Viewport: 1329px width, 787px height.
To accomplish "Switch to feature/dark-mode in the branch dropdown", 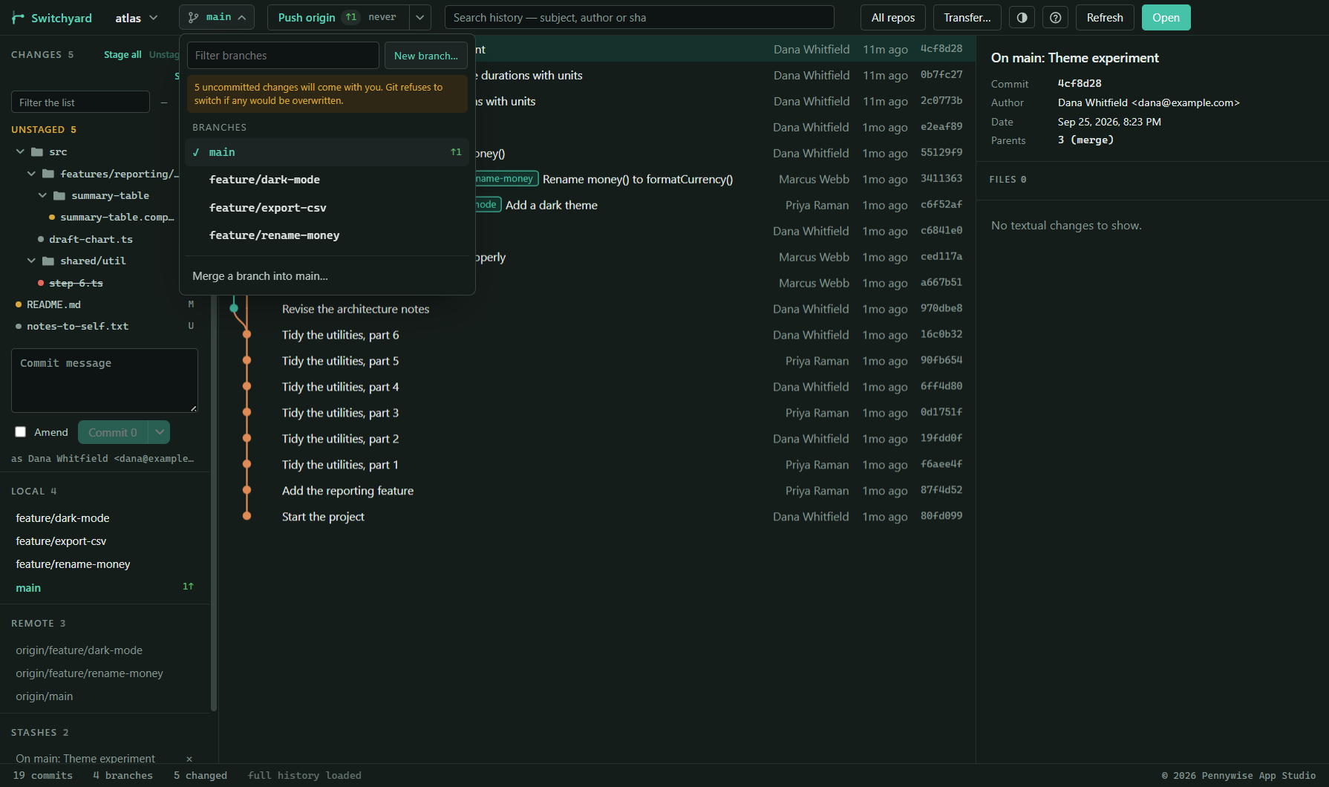I will (x=327, y=180).
